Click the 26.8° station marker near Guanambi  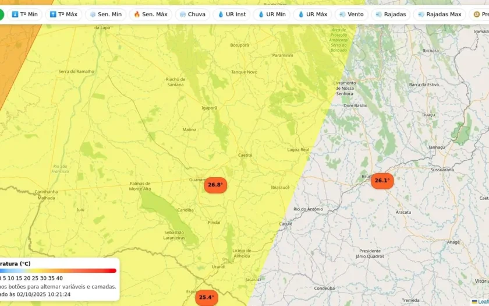point(215,185)
